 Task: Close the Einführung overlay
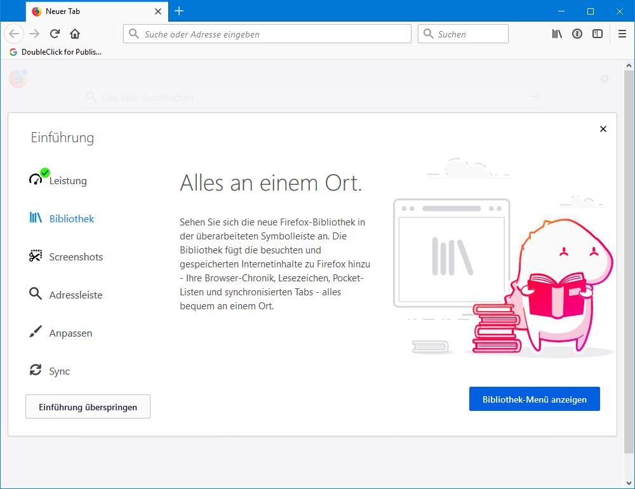click(x=603, y=129)
